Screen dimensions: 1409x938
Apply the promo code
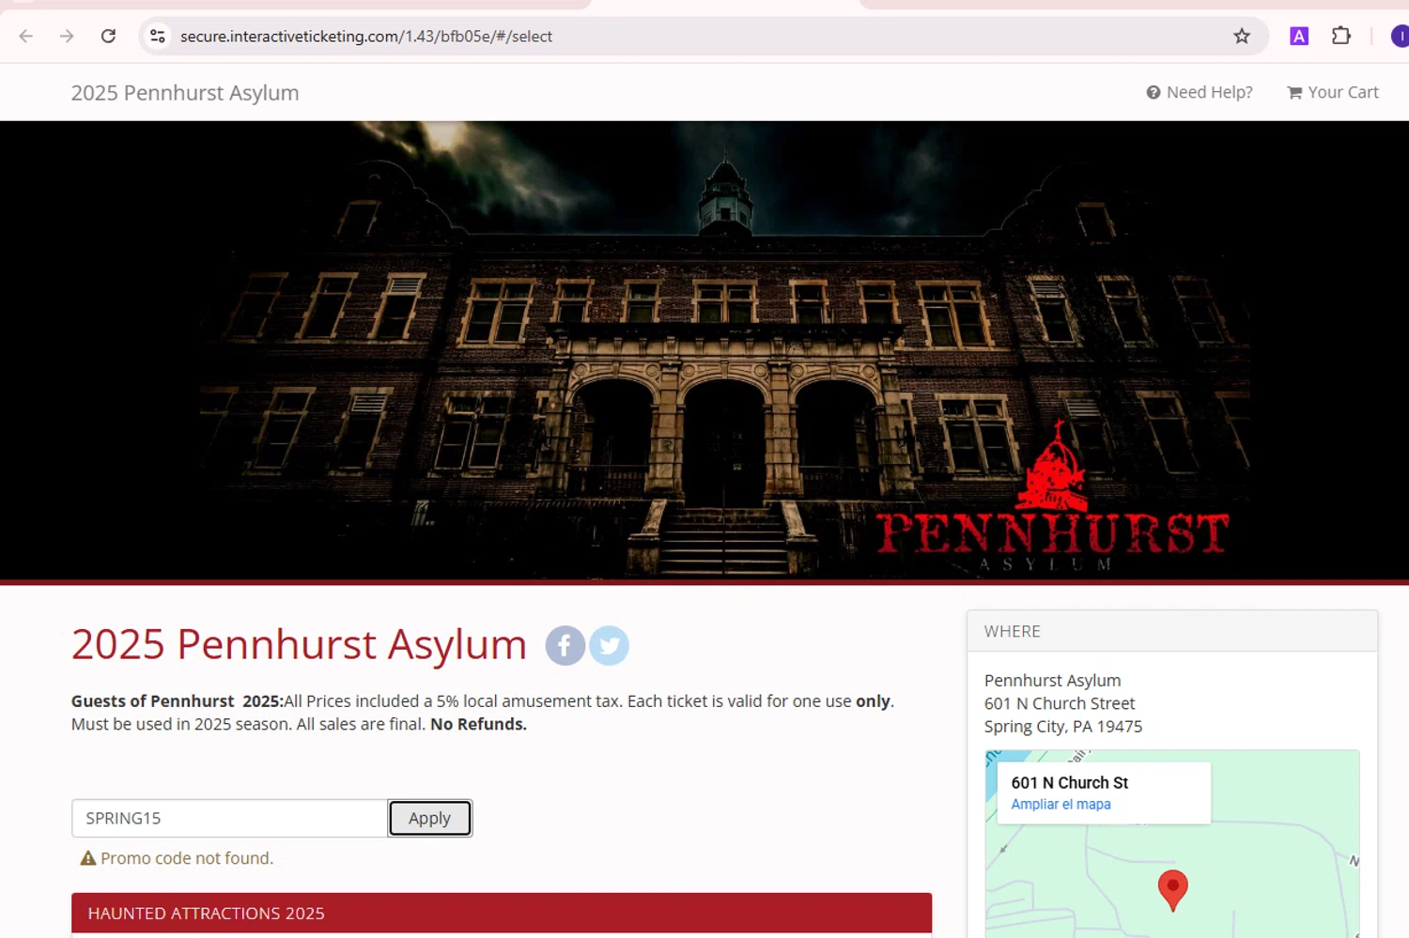pos(429,818)
